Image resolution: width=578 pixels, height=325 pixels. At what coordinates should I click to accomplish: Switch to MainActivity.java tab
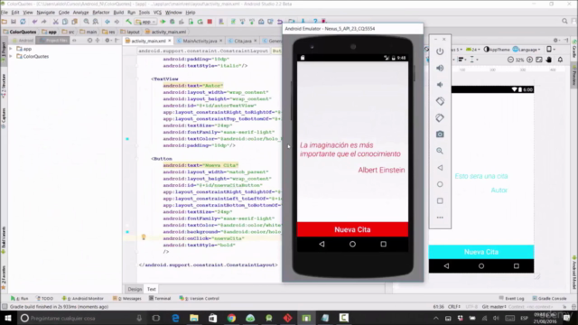200,41
